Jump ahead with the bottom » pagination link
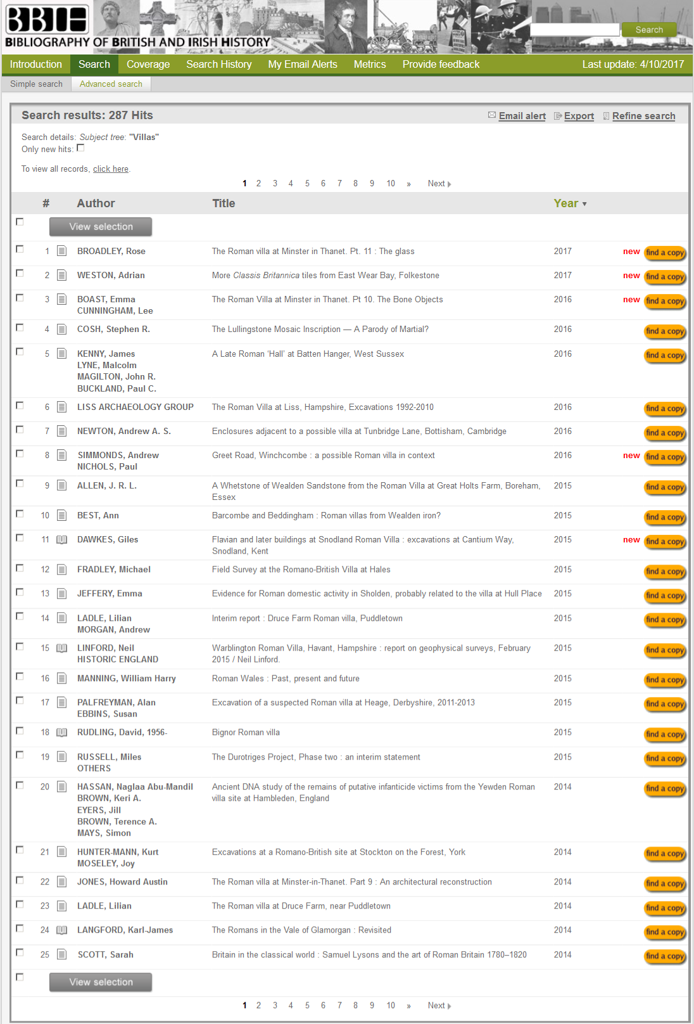Screen dimensions: 694x1024 pyautogui.click(x=408, y=1006)
